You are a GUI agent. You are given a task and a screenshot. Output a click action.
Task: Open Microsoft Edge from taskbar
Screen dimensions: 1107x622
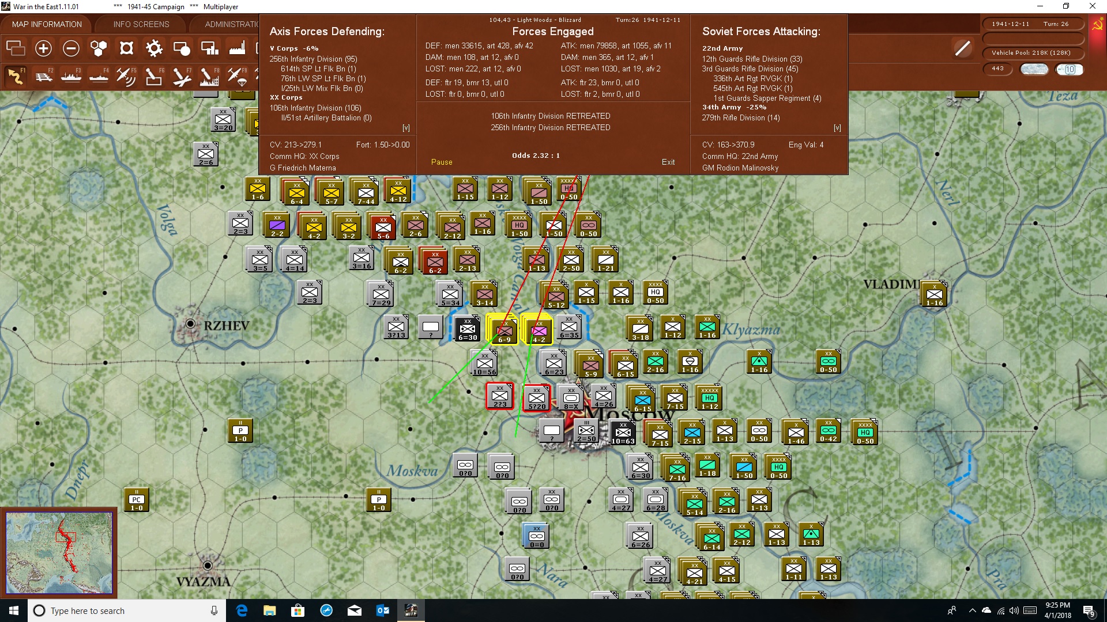tap(242, 610)
